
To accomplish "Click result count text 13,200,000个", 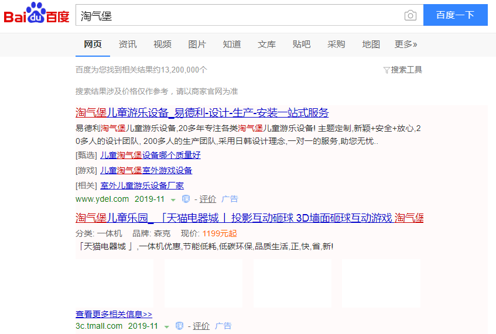I will [184, 70].
